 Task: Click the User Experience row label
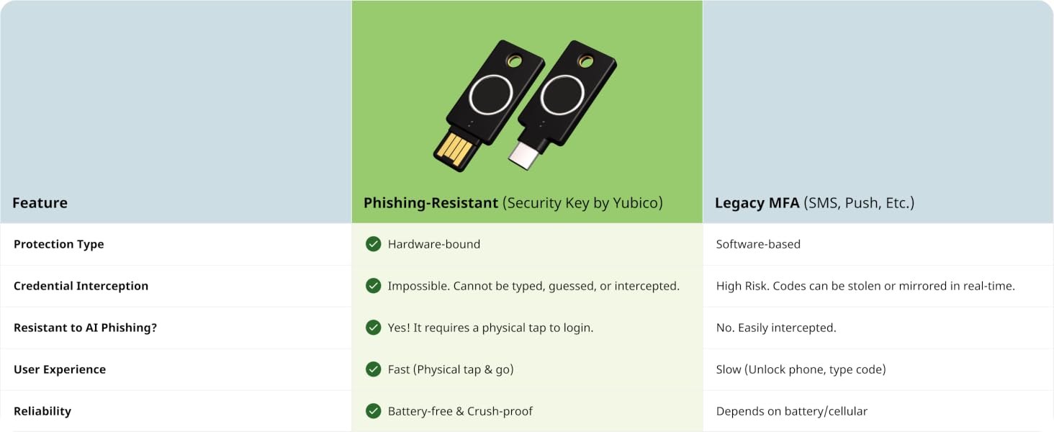[60, 369]
